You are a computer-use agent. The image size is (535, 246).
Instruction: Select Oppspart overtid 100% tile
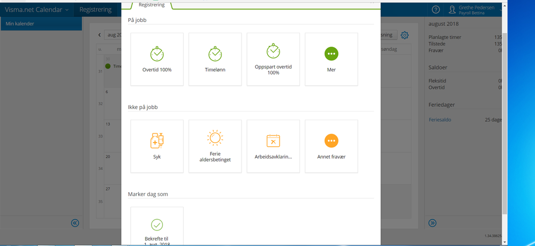coord(273,59)
